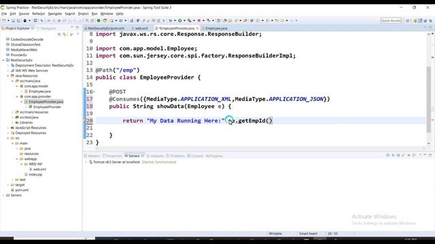Click the editor scroll-down arrow

click(x=429, y=143)
